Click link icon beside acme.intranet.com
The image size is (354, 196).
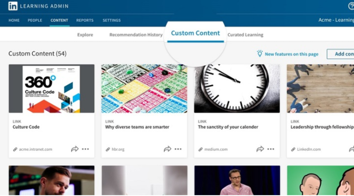pyautogui.click(x=15, y=149)
